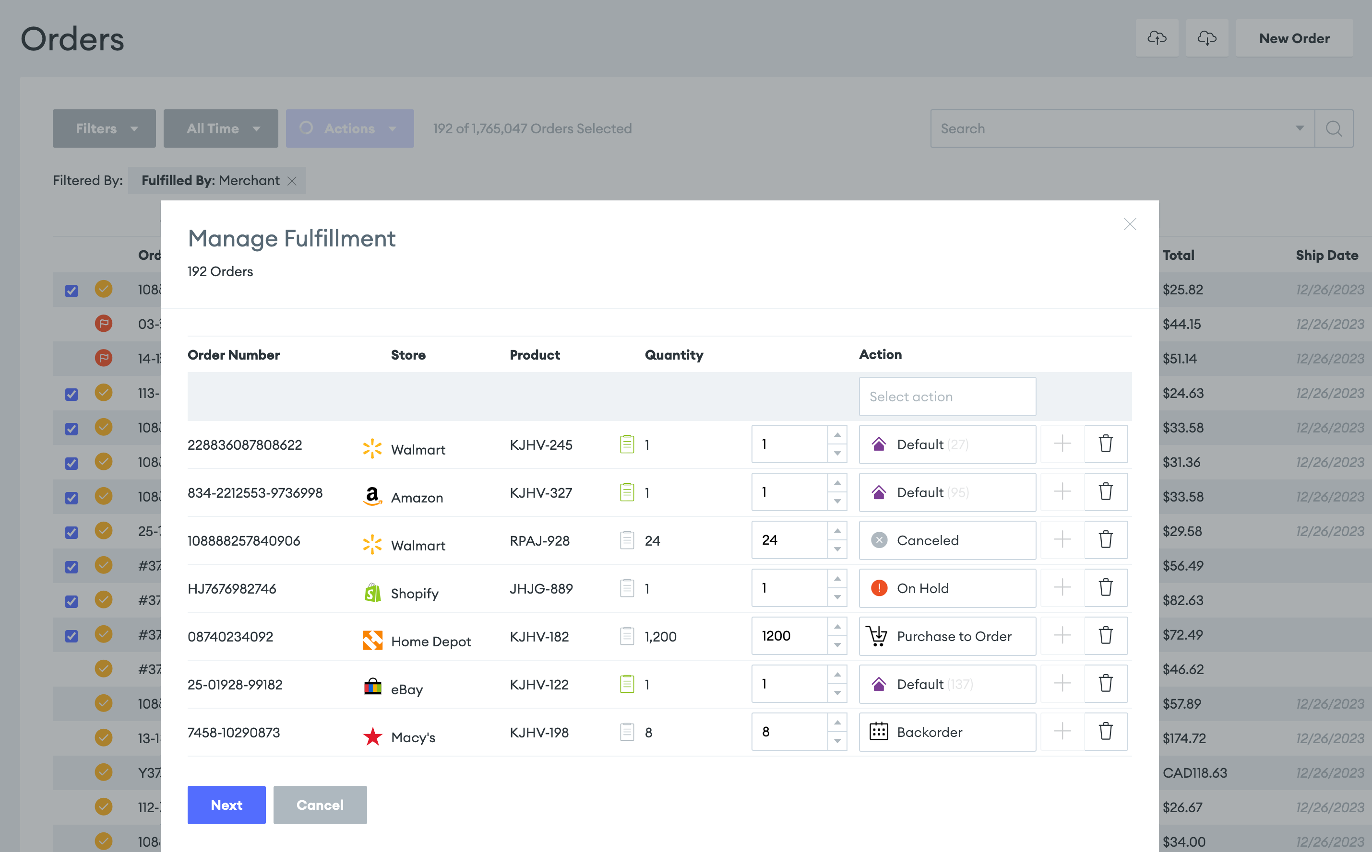
Task: Click the Amazon store icon on the KJHV-327 row
Action: 372,496
